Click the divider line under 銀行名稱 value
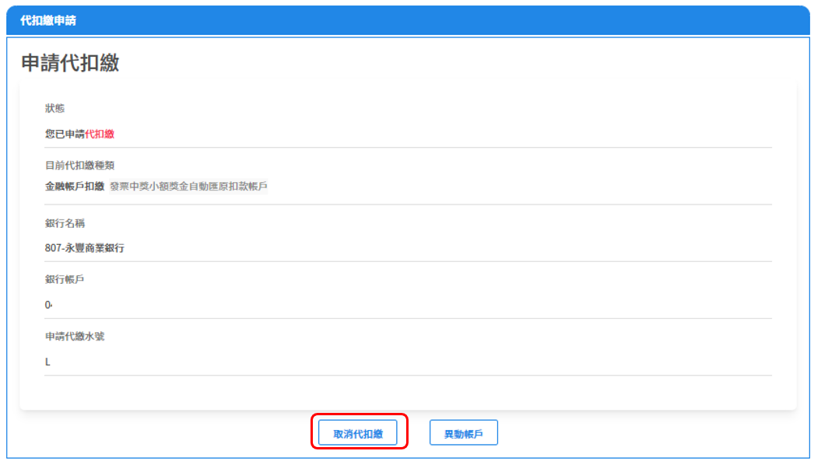This screenshot has height=465, width=814. point(408,261)
